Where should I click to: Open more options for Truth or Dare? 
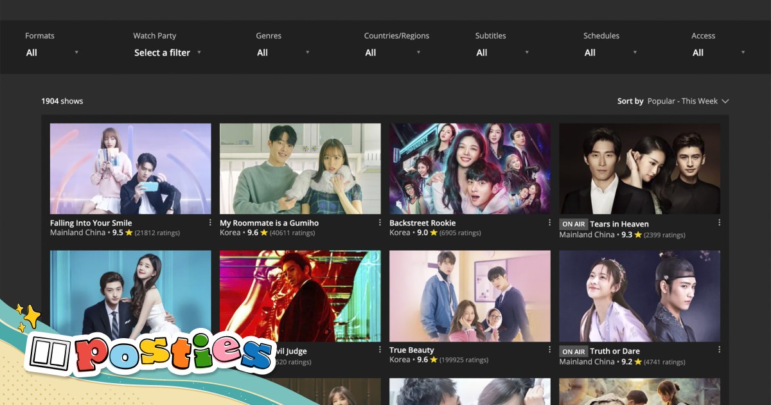pyautogui.click(x=719, y=350)
